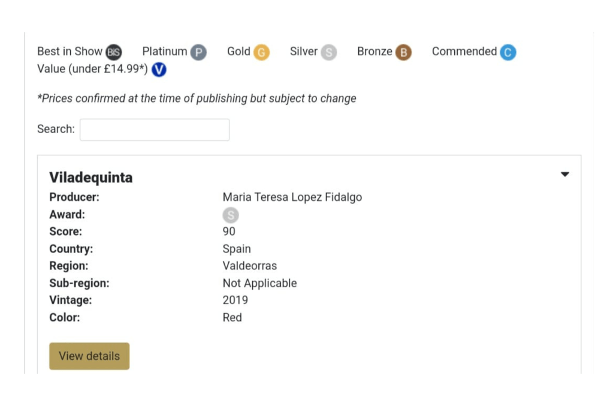Viewport: 613px width, 409px height.
Task: Focus the Search text field
Action: [x=155, y=130]
